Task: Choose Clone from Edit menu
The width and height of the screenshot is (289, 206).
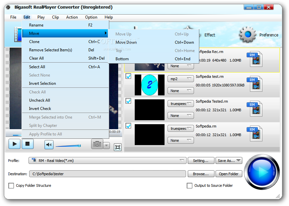Action: pyautogui.click(x=66, y=42)
